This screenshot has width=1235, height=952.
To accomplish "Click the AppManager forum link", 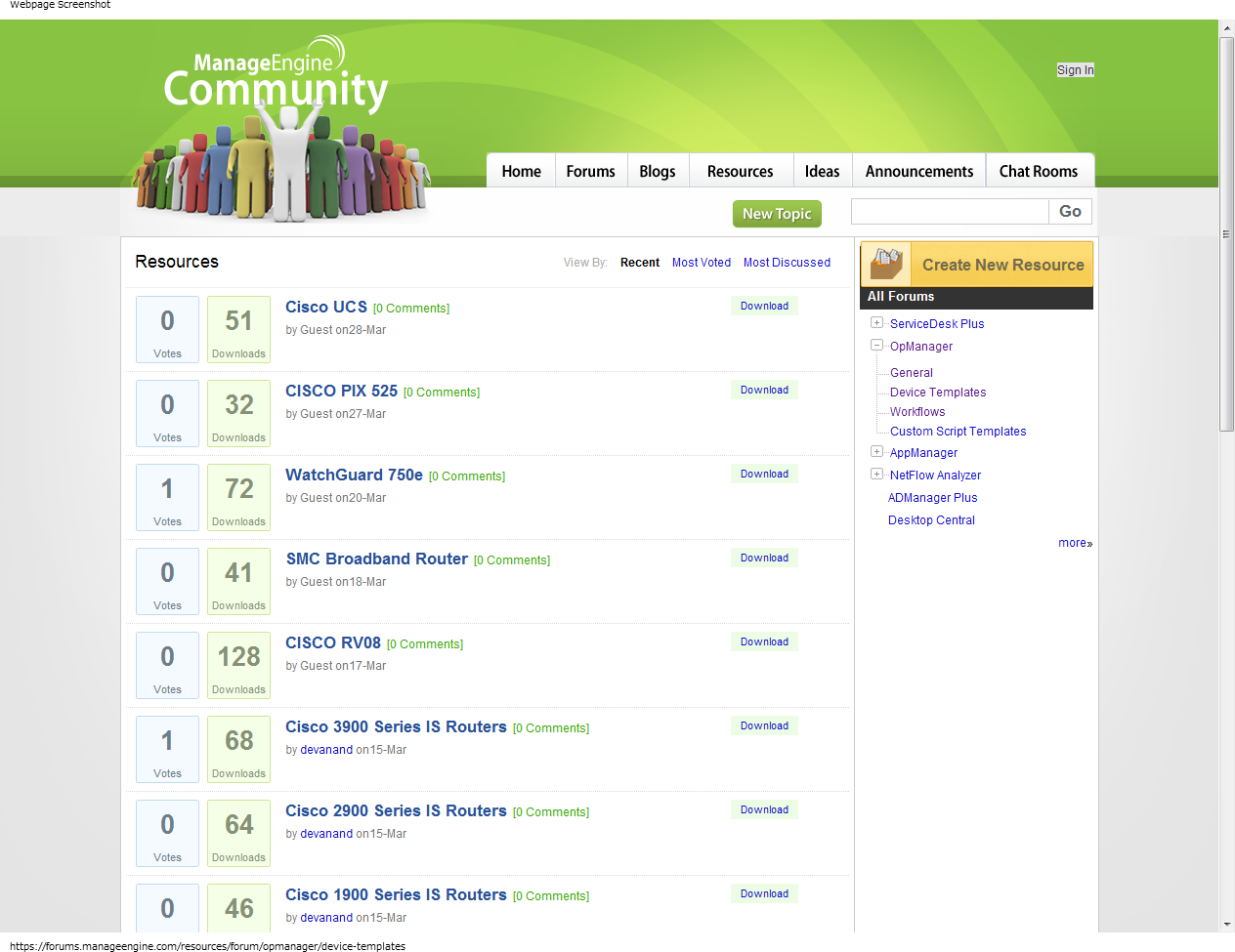I will [923, 453].
